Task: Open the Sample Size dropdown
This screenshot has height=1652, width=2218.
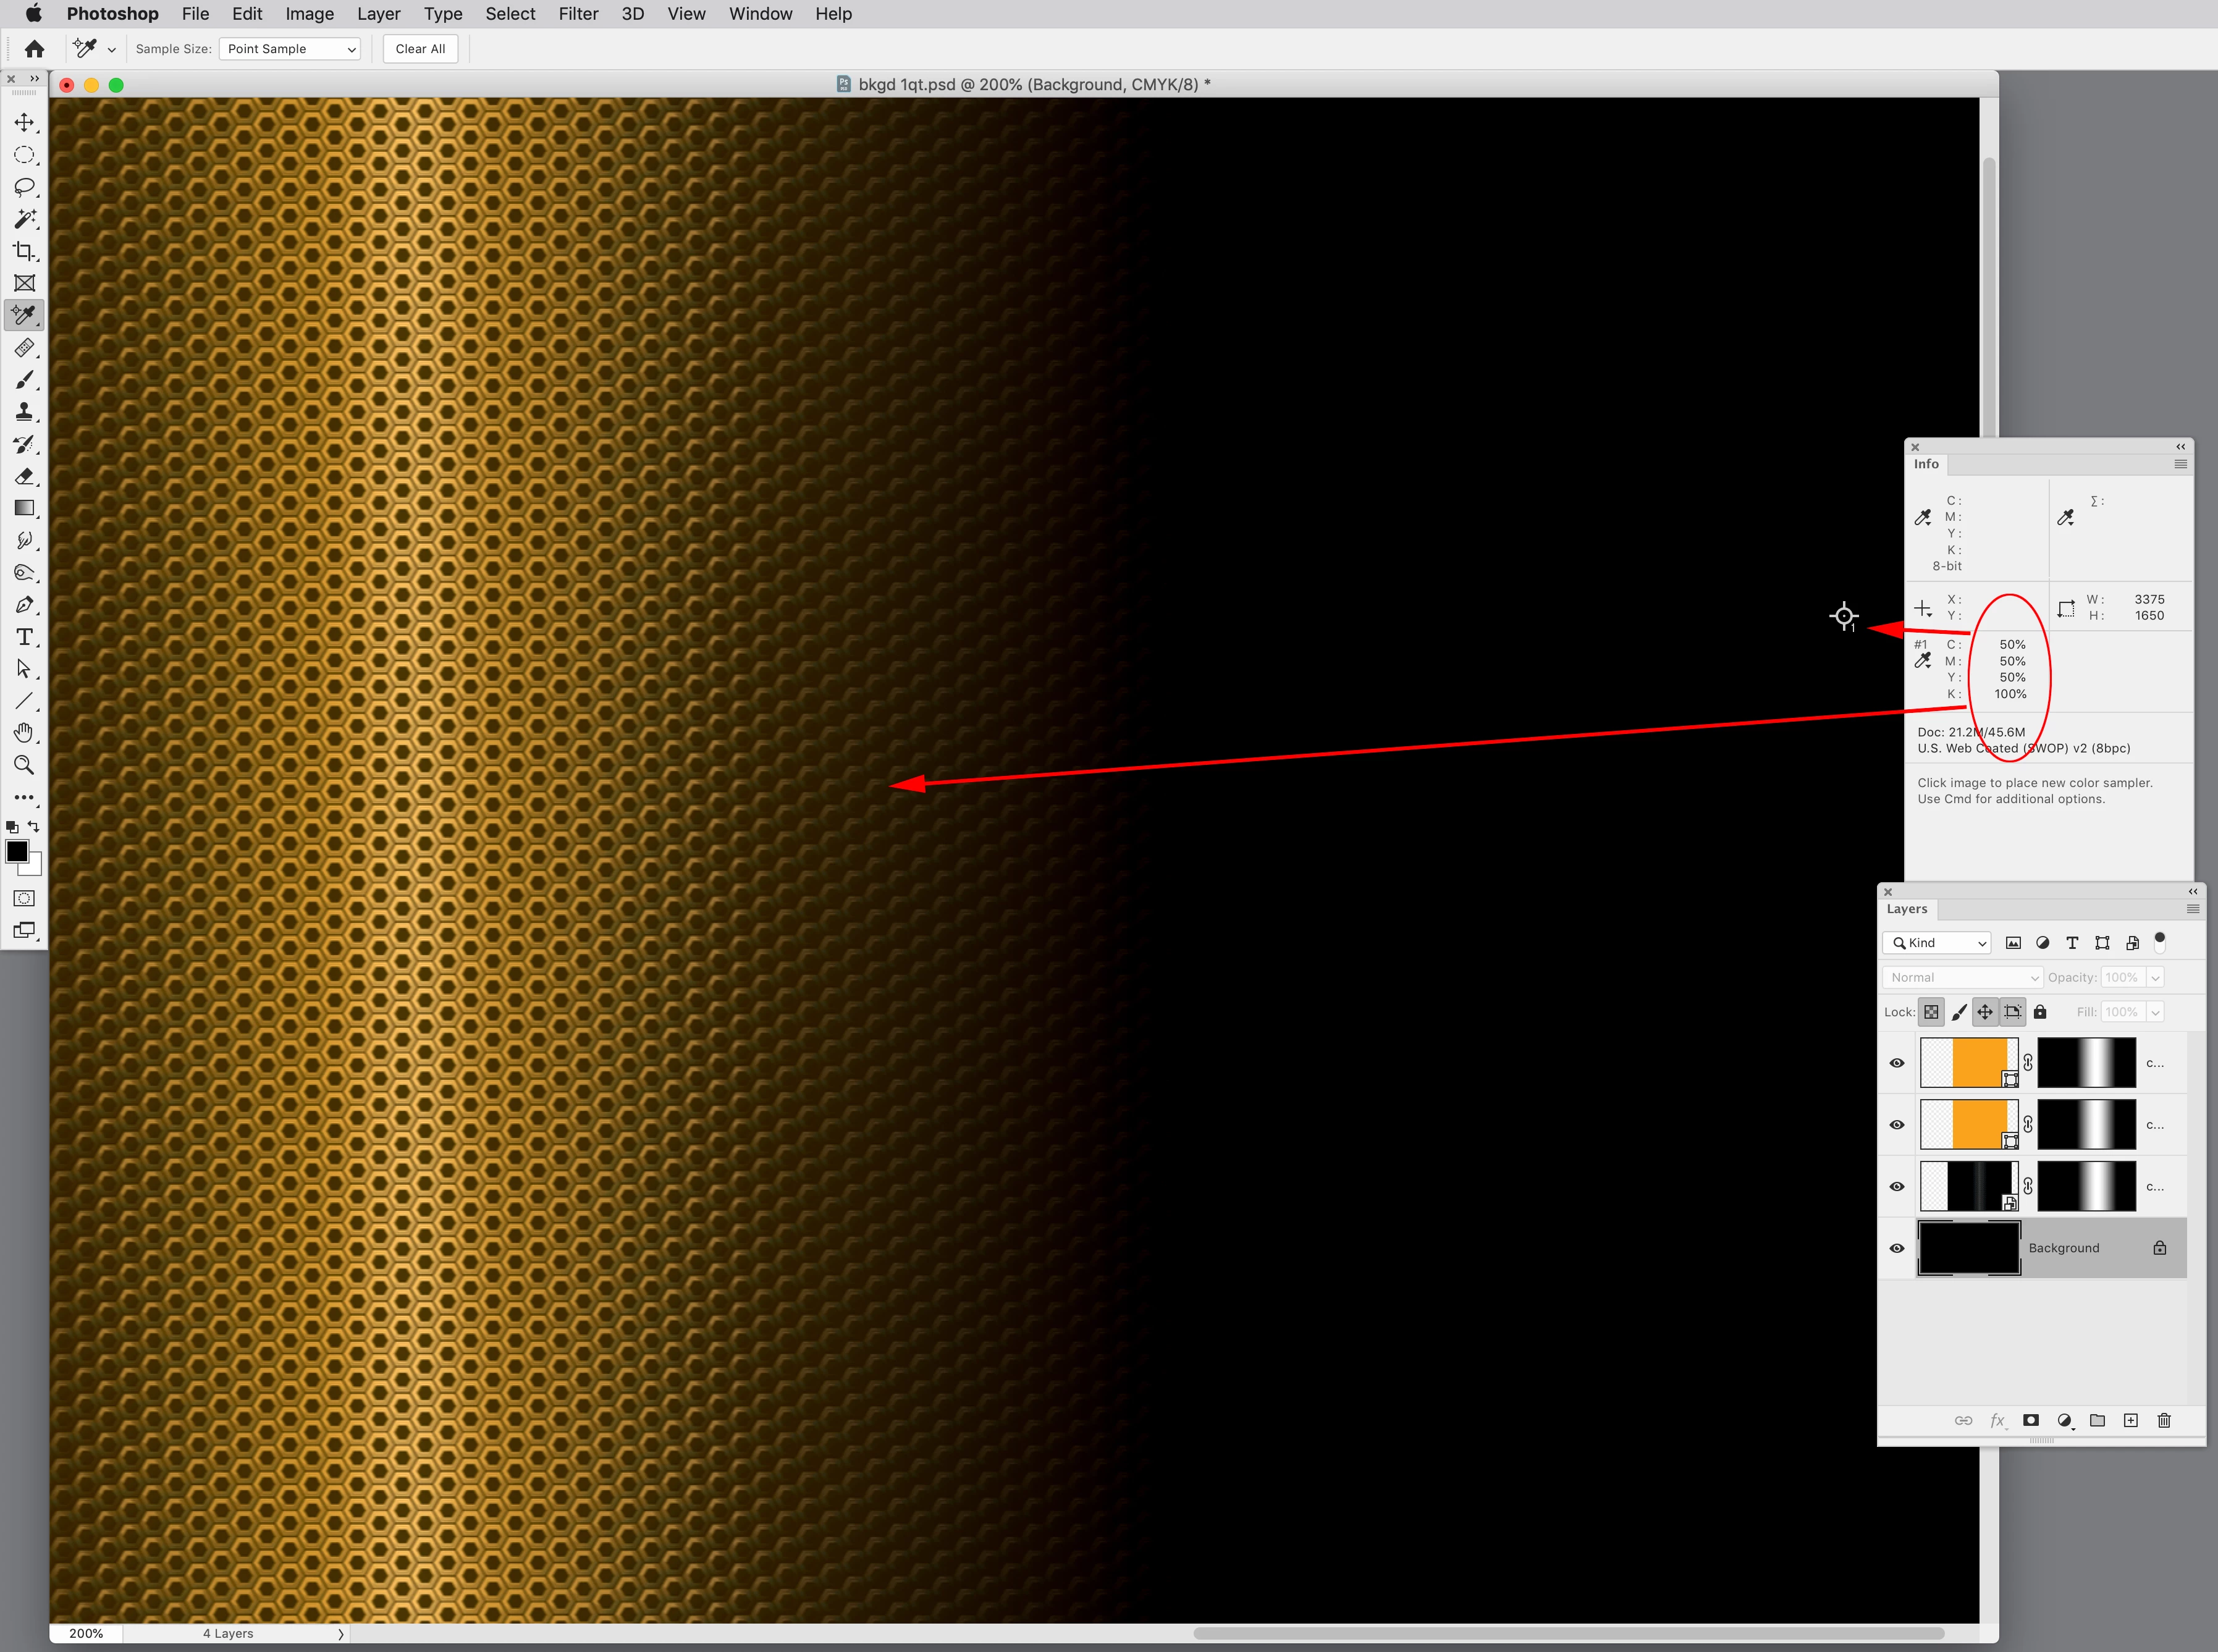Action: tap(289, 49)
